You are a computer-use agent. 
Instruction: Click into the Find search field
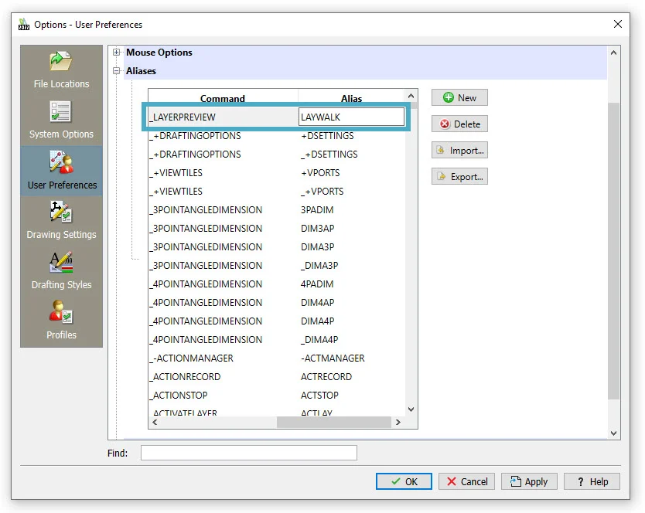pos(248,453)
